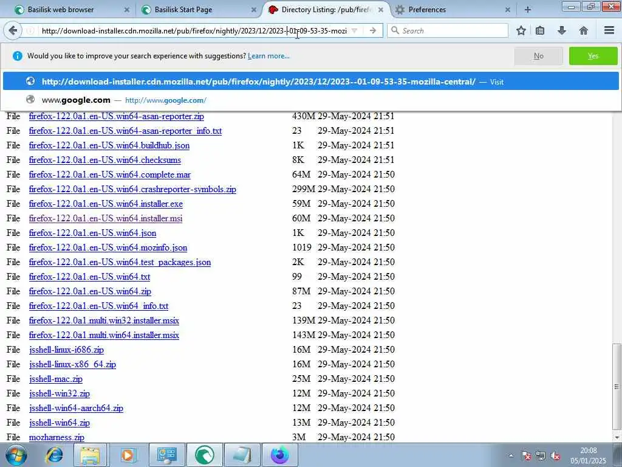
Task: Open jsshell-linux-x86_64.zip link
Action: point(73,365)
